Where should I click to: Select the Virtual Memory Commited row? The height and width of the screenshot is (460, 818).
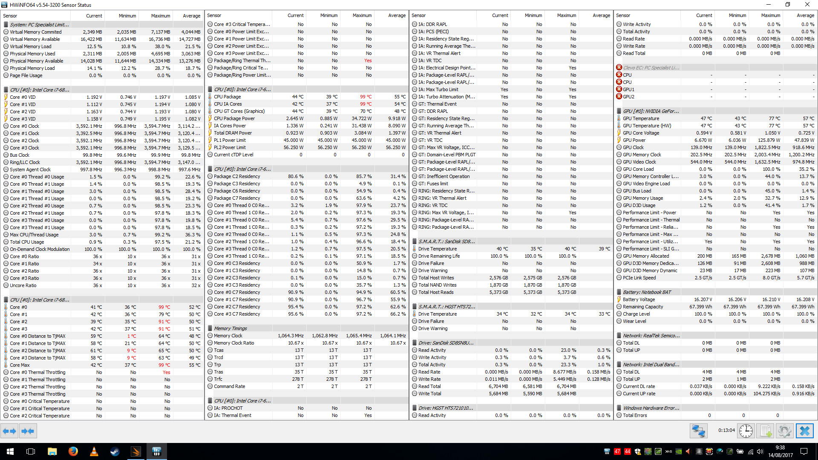point(102,32)
